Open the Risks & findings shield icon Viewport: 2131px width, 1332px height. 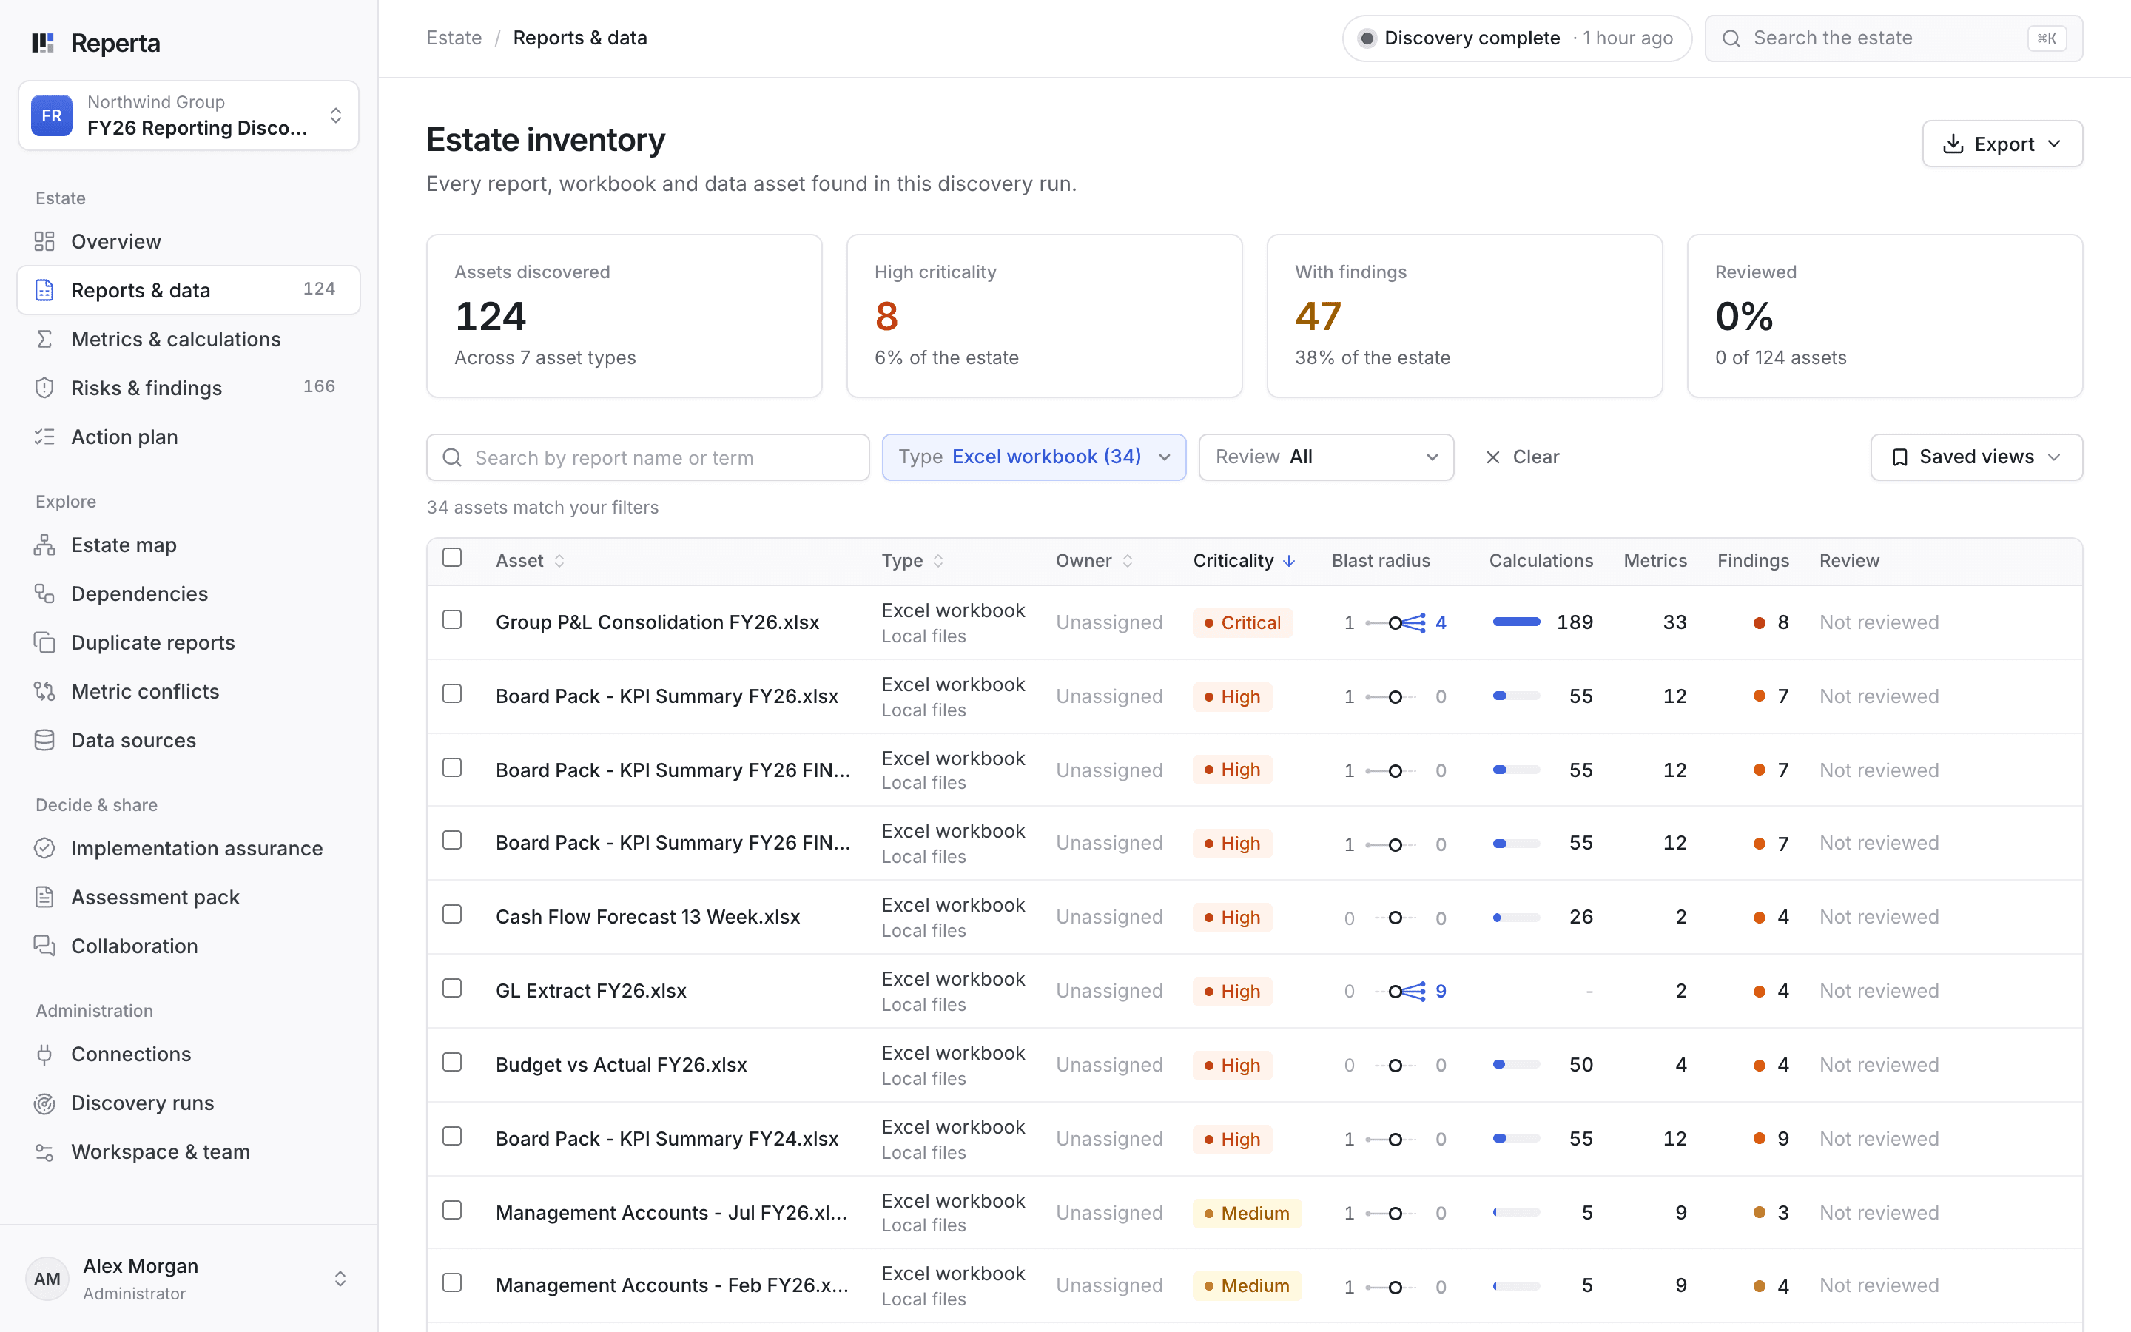click(x=44, y=388)
